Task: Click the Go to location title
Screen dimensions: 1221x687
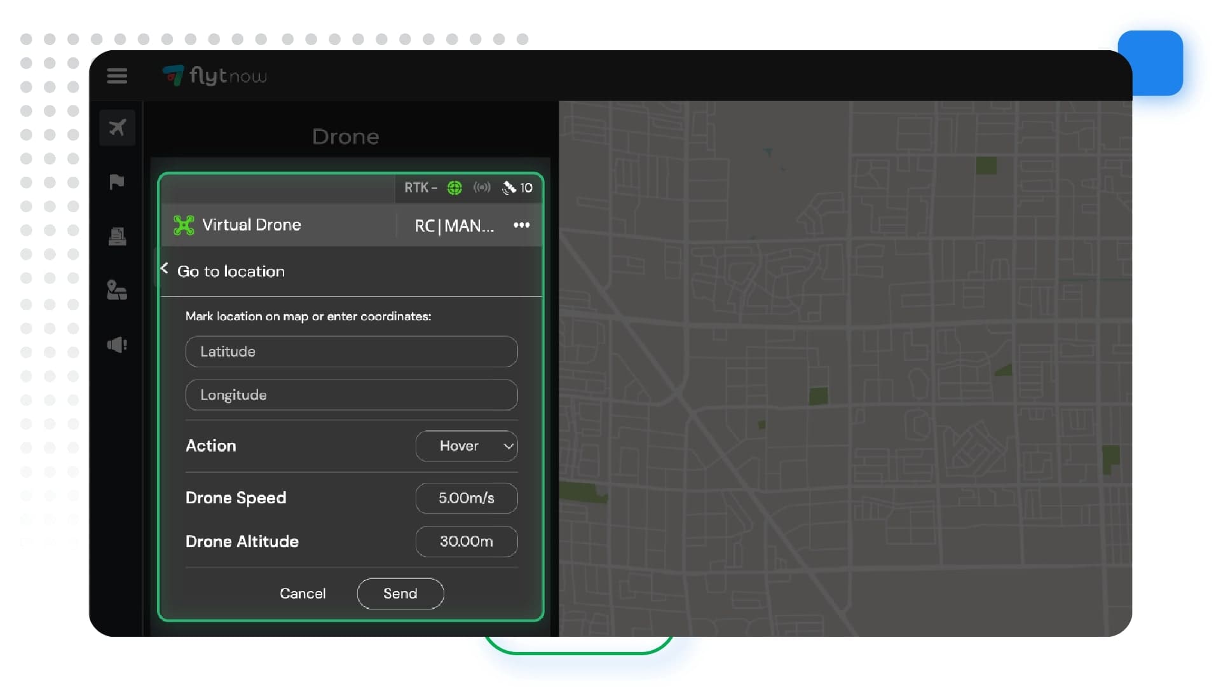Action: coord(231,271)
